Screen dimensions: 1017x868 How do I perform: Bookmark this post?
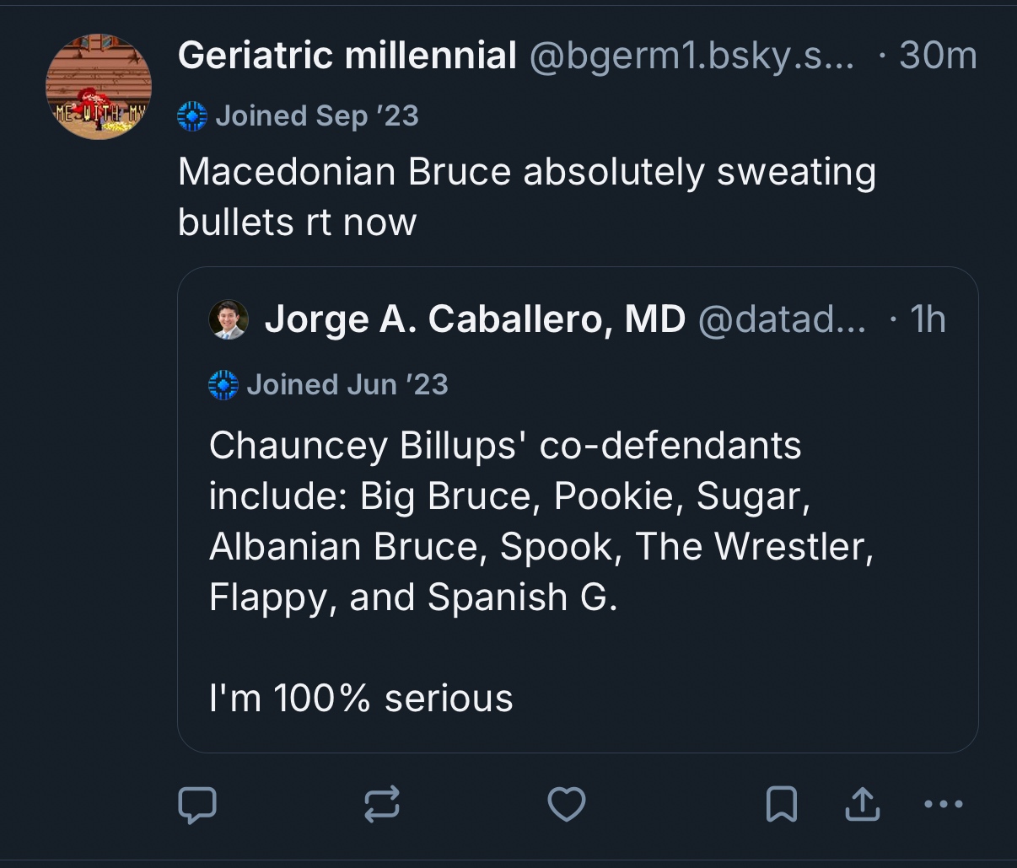(781, 804)
